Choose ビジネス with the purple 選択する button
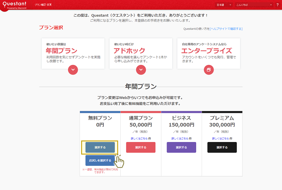Image resolution: width=282 pixels, height=190 pixels. click(181, 147)
